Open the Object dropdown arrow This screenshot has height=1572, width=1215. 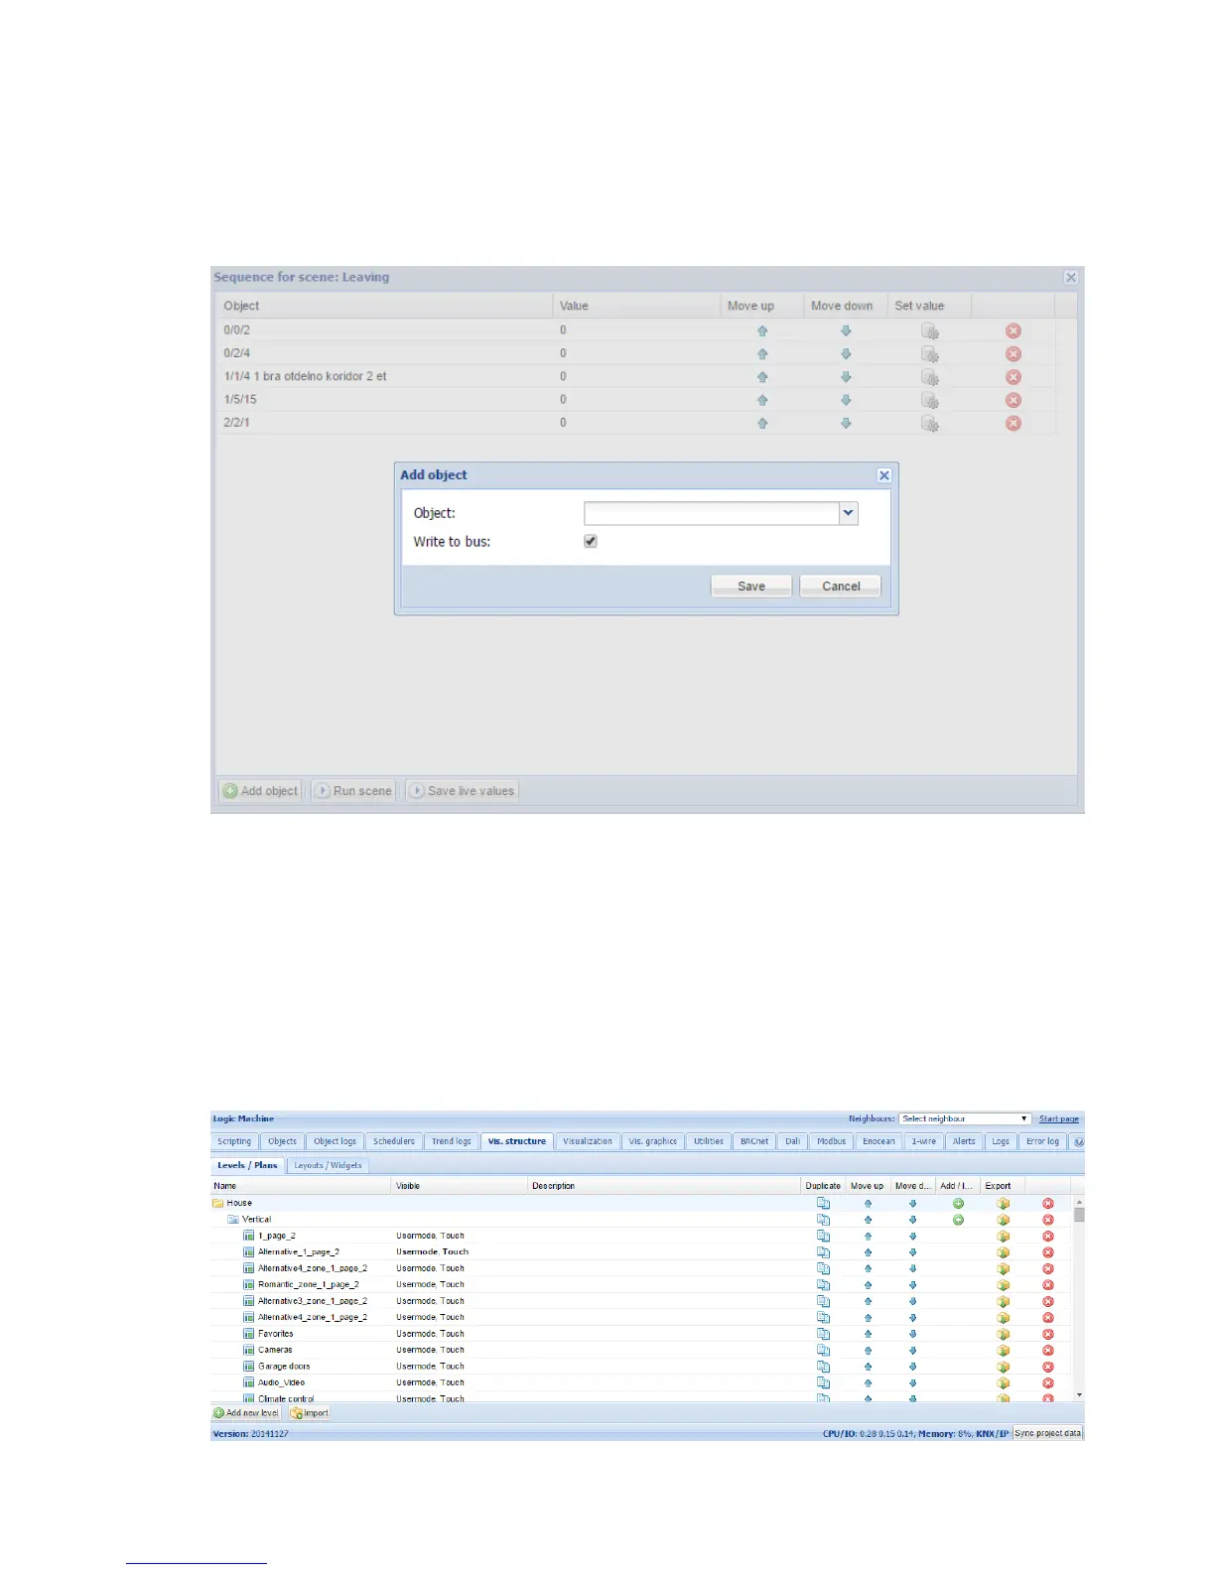(x=849, y=513)
